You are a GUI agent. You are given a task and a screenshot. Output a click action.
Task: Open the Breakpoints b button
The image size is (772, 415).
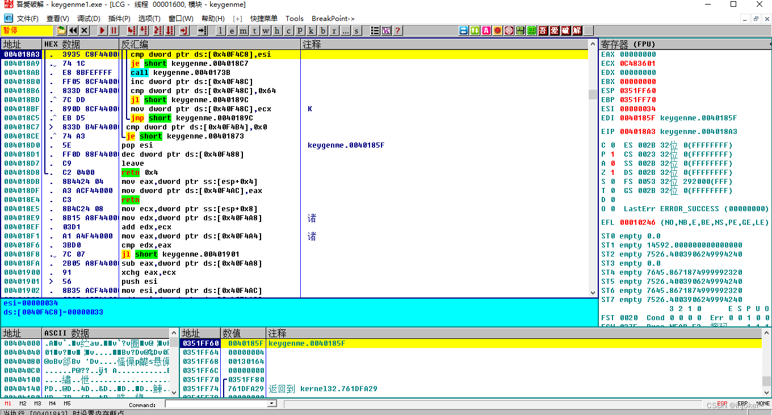[322, 31]
